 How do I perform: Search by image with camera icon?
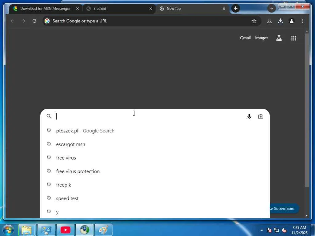click(x=261, y=116)
